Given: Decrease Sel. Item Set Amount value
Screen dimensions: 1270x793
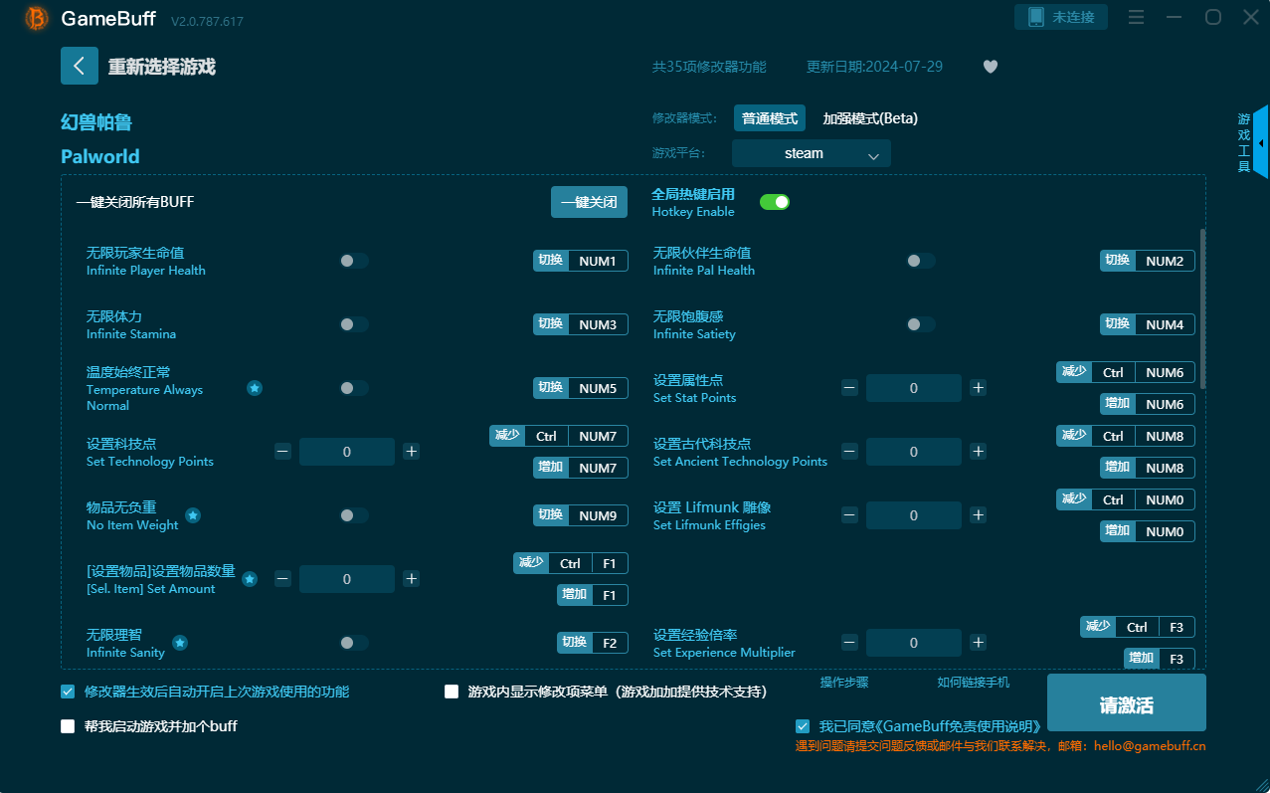Looking at the screenshot, I should 282,579.
